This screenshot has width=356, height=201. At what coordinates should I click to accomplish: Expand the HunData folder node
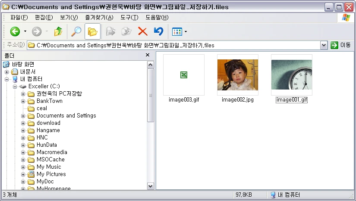(x=23, y=145)
